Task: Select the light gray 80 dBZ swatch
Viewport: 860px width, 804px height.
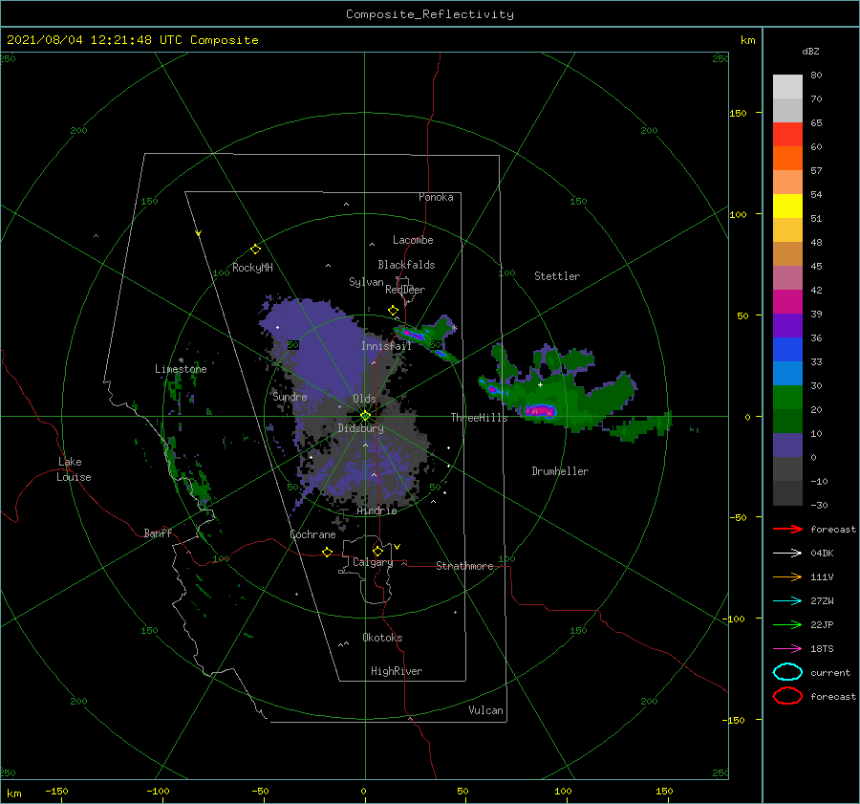Action: (x=787, y=87)
